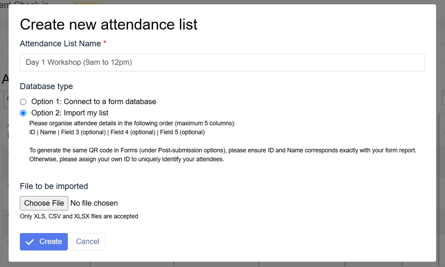
Task: Select Option 1 radio button
Action: pos(23,102)
